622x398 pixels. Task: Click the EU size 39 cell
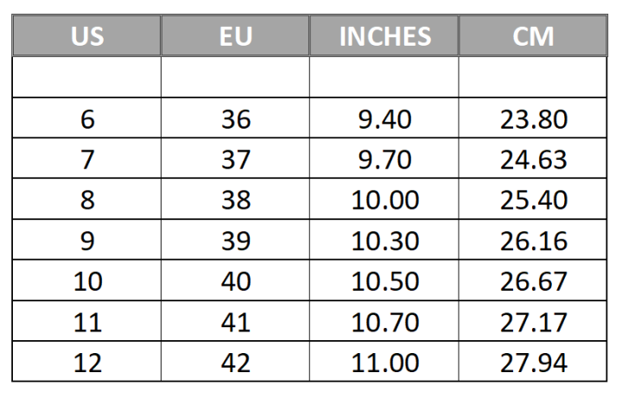[x=235, y=240]
